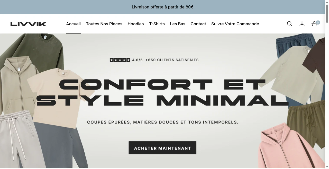Open the search magnifier icon
This screenshot has height=169, width=329.
tap(290, 24)
